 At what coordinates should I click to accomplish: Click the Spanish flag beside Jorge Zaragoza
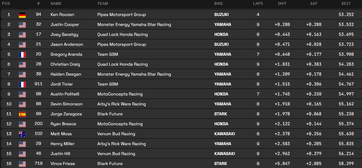tap(22, 114)
